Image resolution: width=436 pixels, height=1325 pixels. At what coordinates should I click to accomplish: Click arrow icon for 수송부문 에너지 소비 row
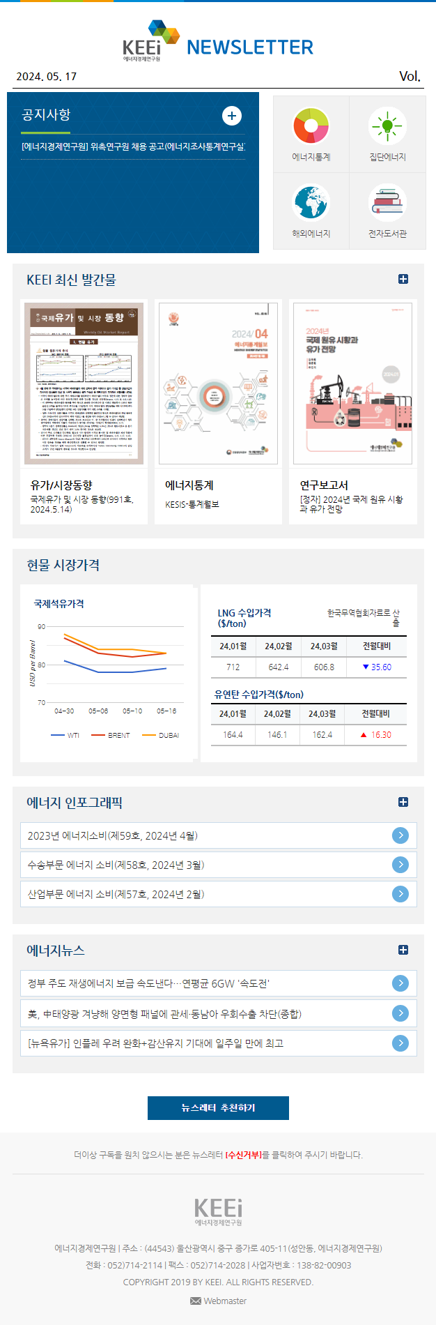point(400,865)
